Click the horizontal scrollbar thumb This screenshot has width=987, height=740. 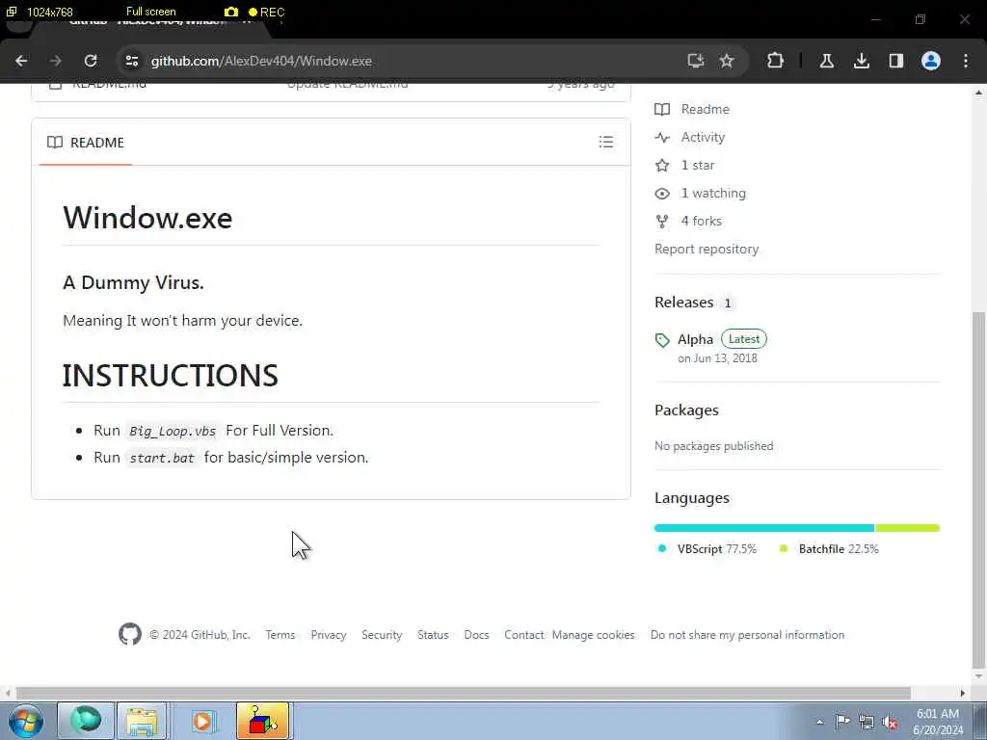[x=464, y=693]
